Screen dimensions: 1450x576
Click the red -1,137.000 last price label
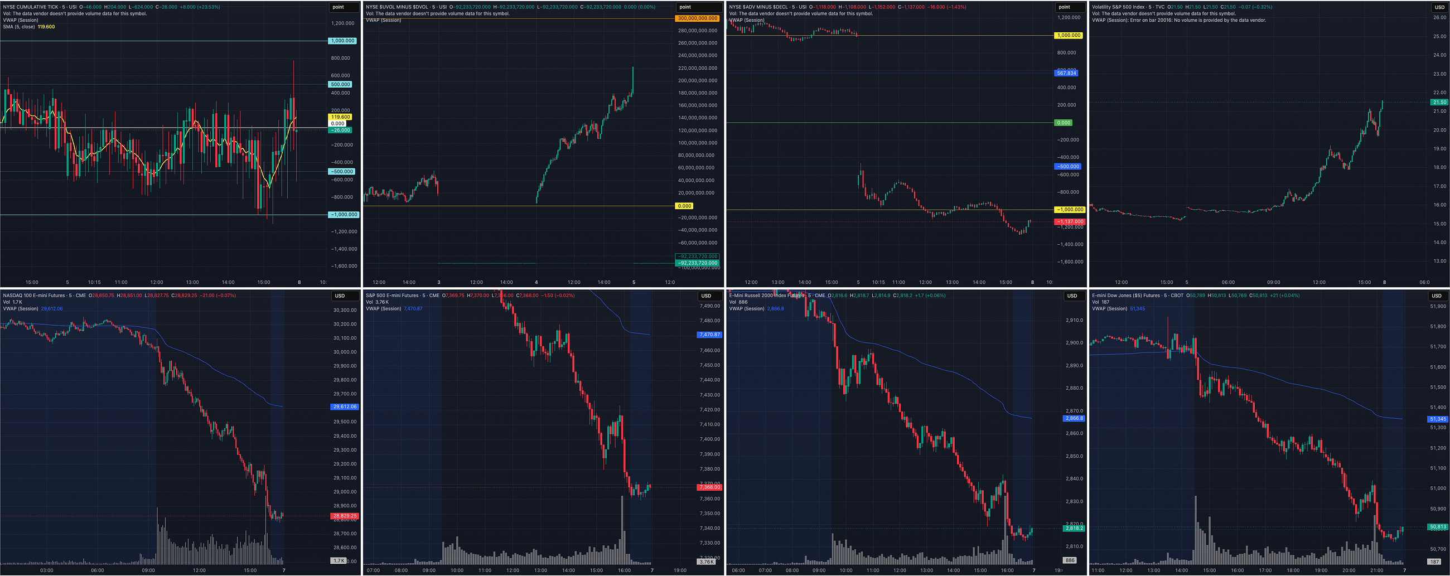(x=1069, y=222)
